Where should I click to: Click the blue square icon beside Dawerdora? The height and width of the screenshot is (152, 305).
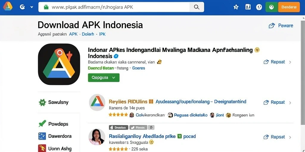click(x=42, y=136)
